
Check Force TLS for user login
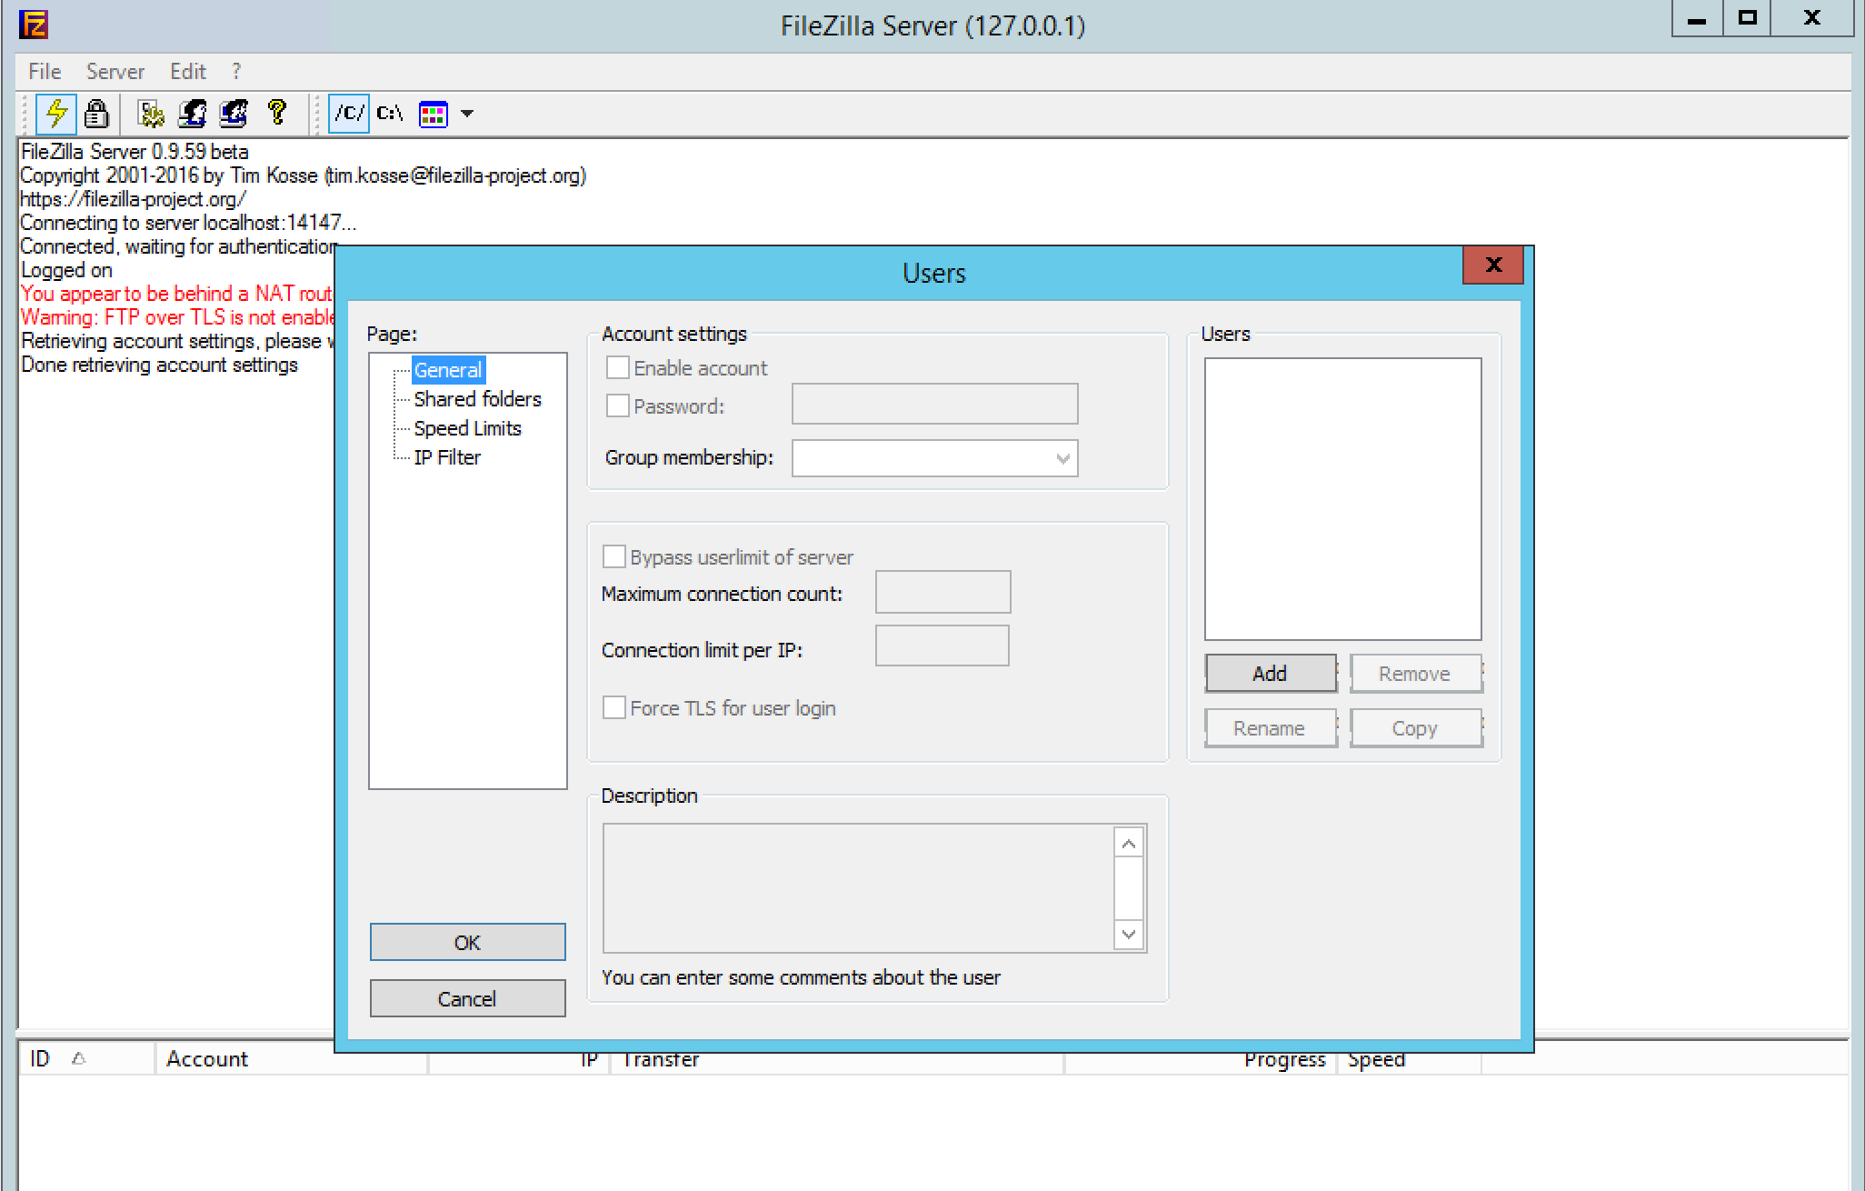(x=614, y=707)
